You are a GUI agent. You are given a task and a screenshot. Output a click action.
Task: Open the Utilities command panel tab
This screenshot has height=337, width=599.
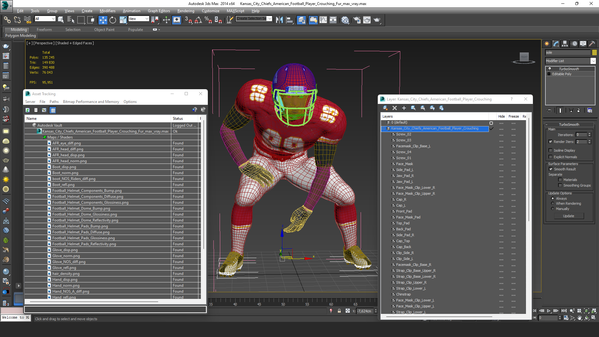592,44
